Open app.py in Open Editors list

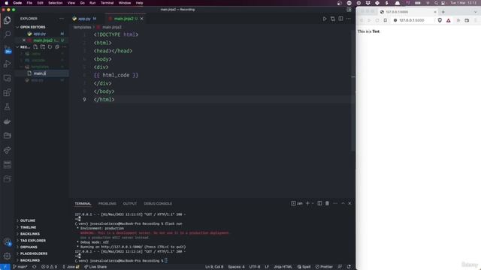40,34
